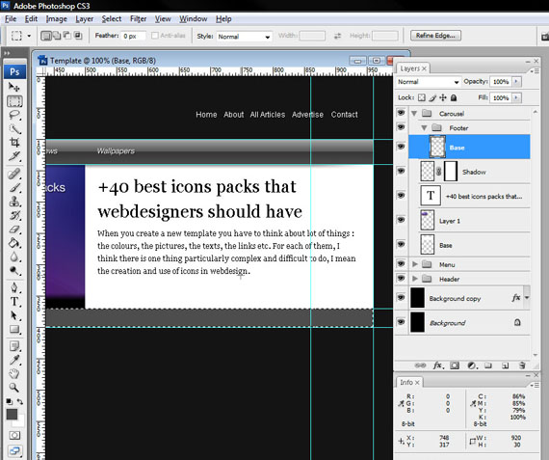Open the Opacity slider arrow
This screenshot has width=549, height=460.
[516, 82]
